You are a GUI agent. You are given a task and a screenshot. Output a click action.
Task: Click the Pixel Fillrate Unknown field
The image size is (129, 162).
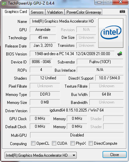[45, 86]
